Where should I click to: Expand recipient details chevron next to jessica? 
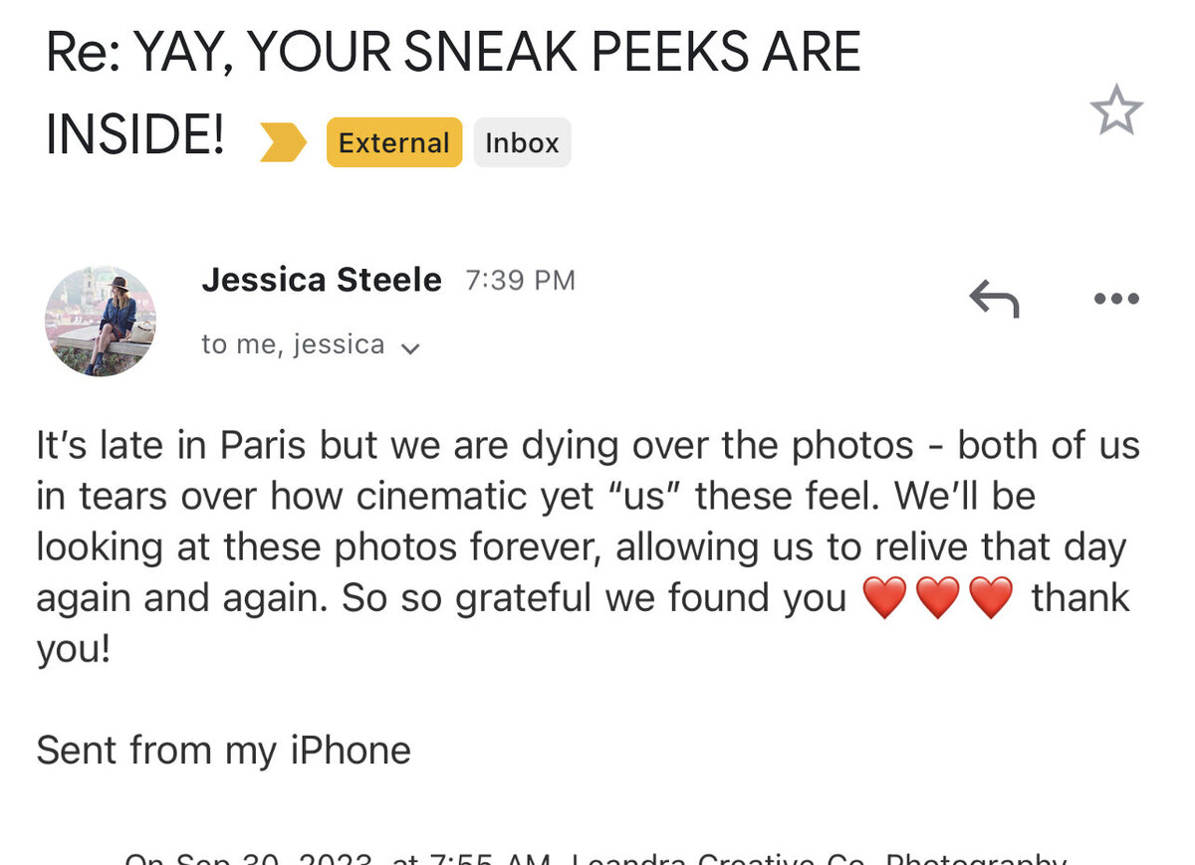click(409, 348)
